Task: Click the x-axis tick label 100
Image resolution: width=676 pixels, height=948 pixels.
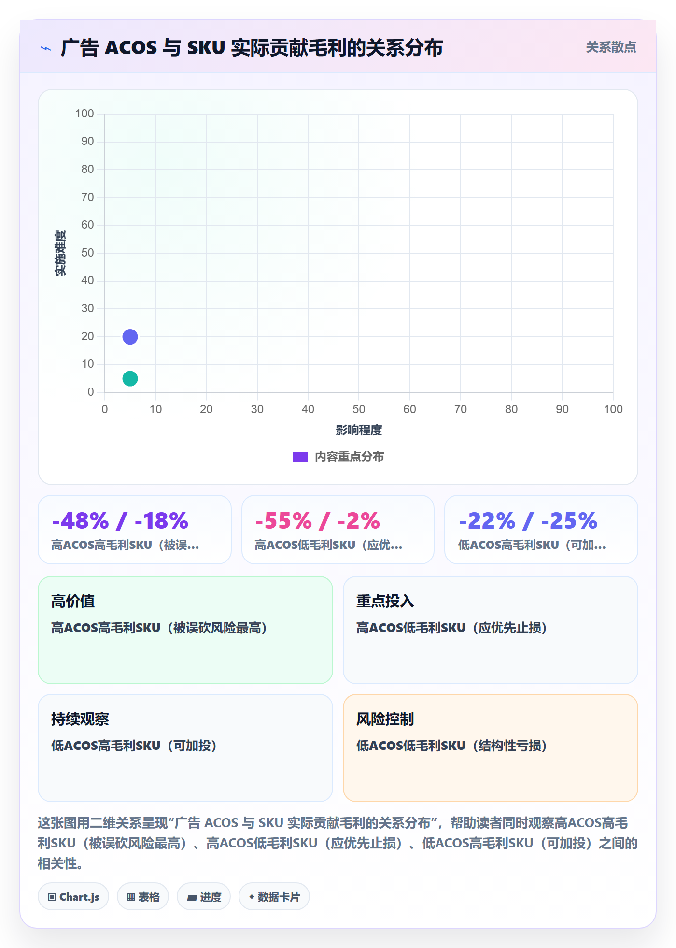Action: [x=613, y=409]
